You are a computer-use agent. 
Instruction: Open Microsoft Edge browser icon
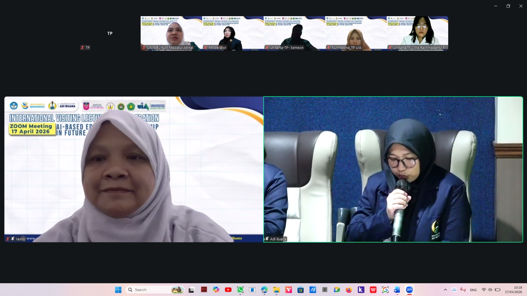pos(264,290)
